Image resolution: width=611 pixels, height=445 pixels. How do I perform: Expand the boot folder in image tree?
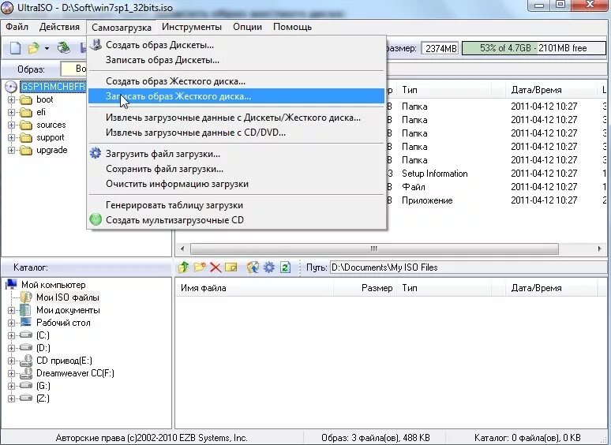click(x=11, y=99)
